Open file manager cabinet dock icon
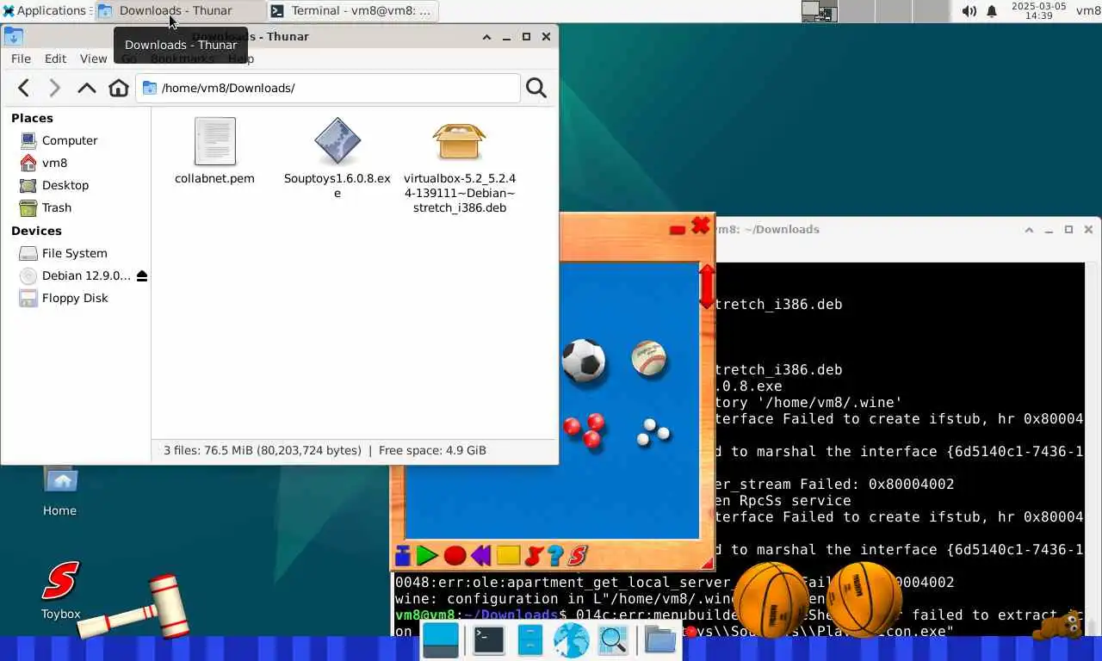 (x=529, y=640)
